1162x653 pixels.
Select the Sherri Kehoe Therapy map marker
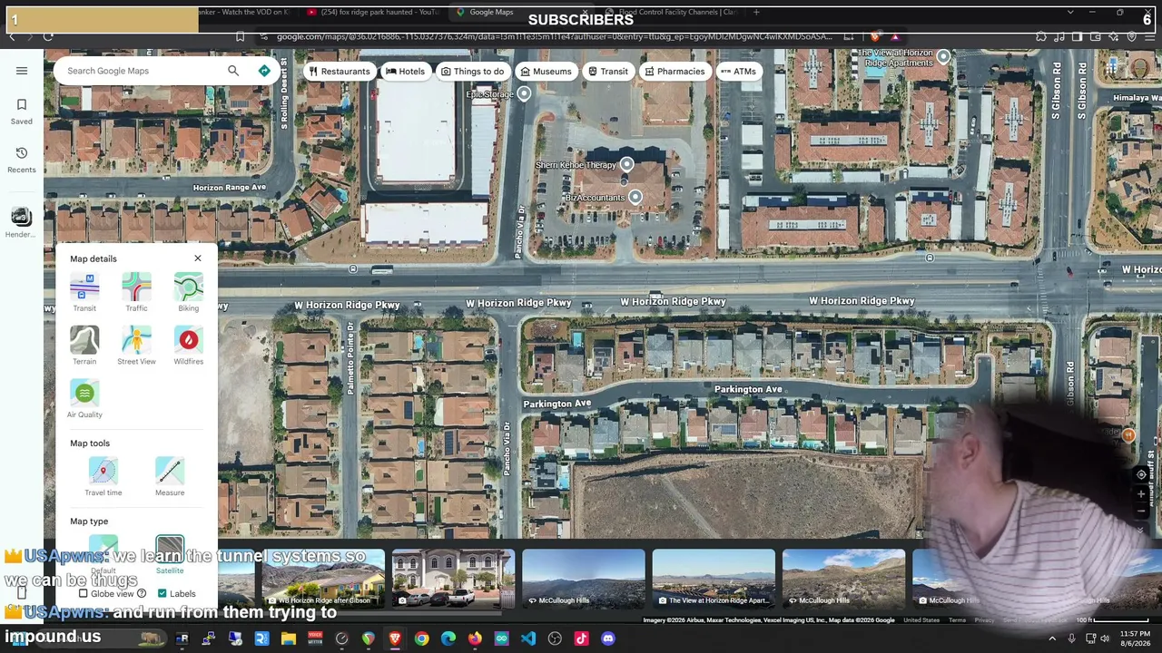pos(626,165)
